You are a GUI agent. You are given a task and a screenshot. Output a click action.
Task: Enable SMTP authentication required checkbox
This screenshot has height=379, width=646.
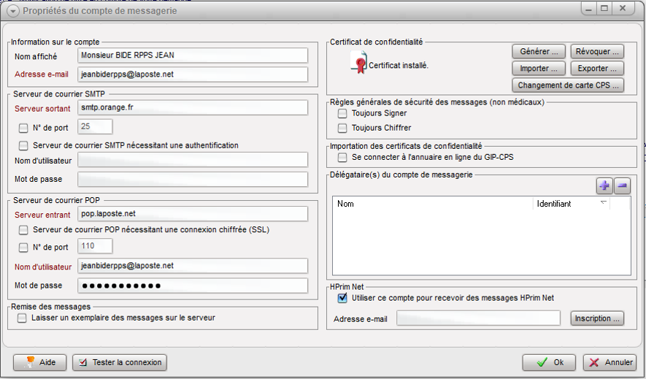[23, 145]
